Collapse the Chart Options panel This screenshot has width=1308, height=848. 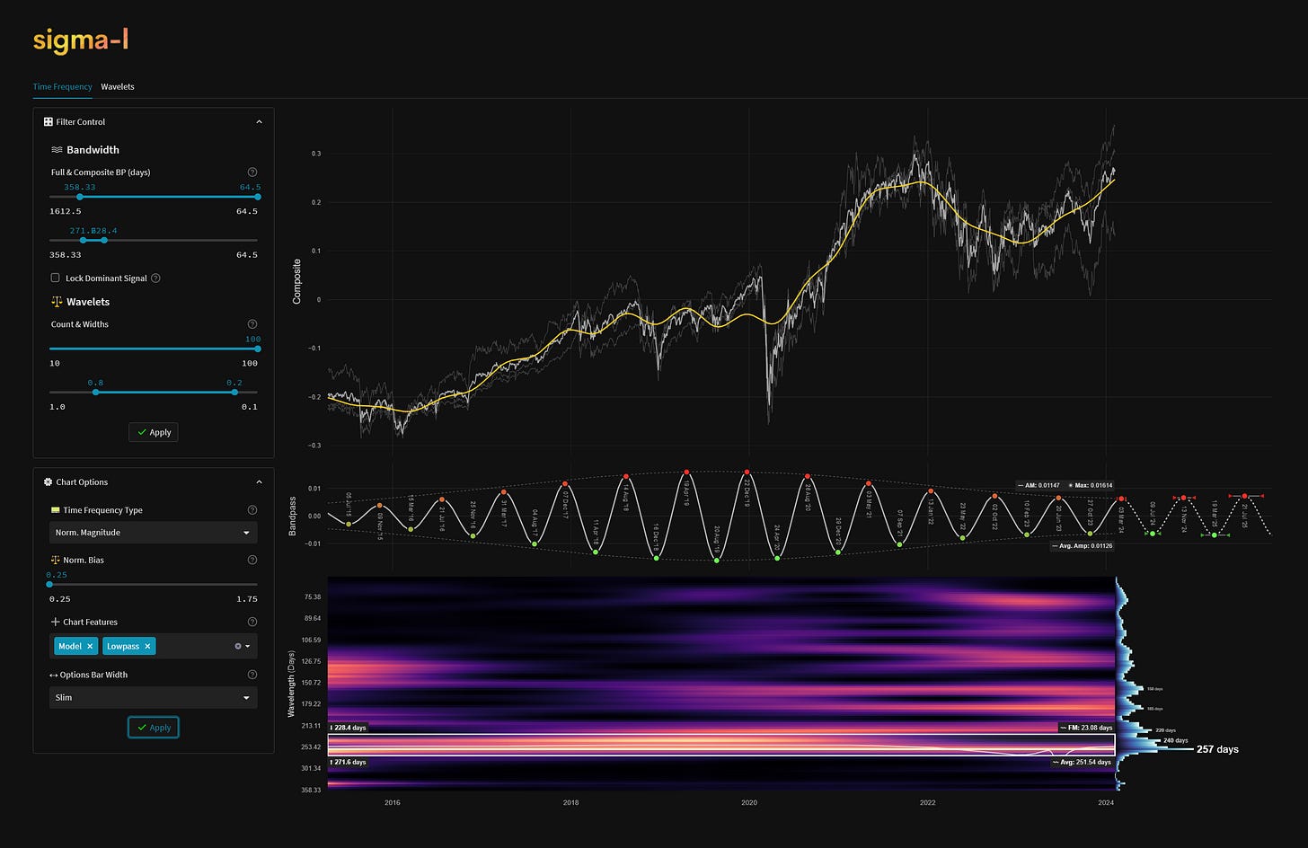pos(260,482)
